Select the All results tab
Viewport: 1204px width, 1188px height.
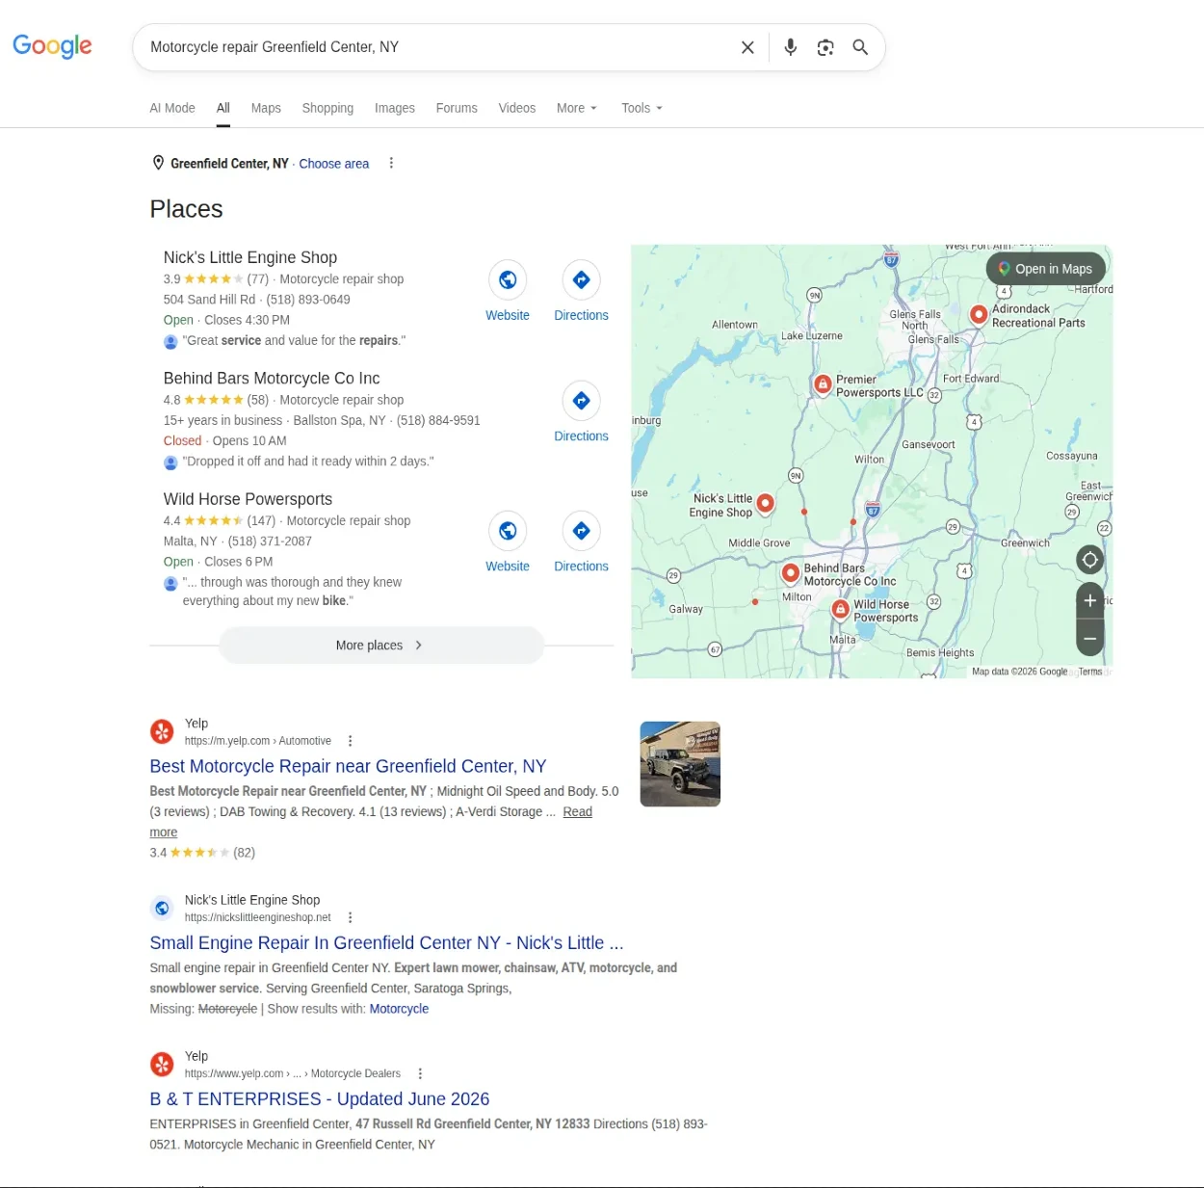tap(223, 108)
